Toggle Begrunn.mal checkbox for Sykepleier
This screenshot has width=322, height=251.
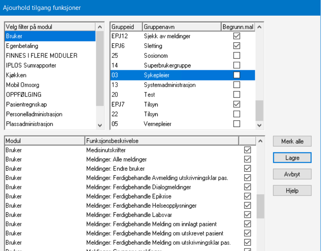tap(237, 75)
